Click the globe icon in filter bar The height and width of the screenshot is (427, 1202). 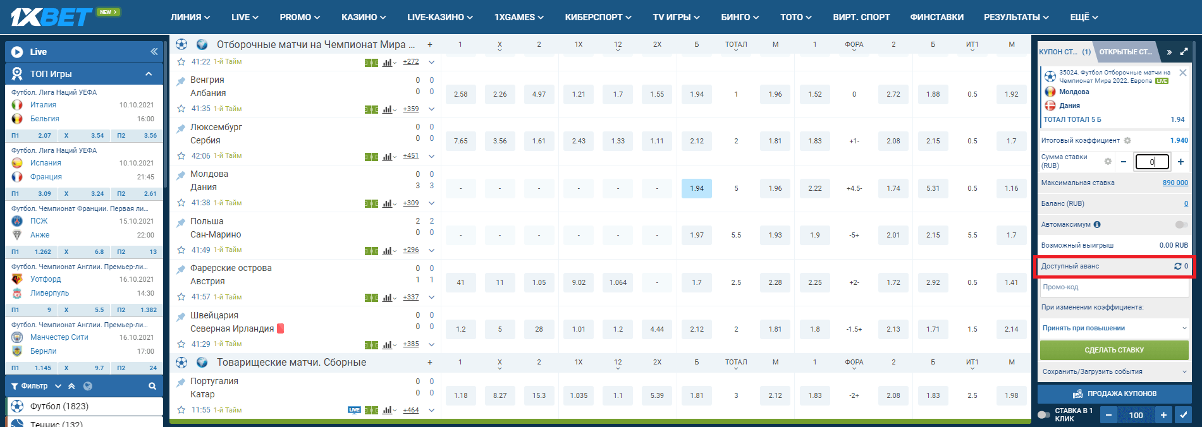(x=88, y=386)
